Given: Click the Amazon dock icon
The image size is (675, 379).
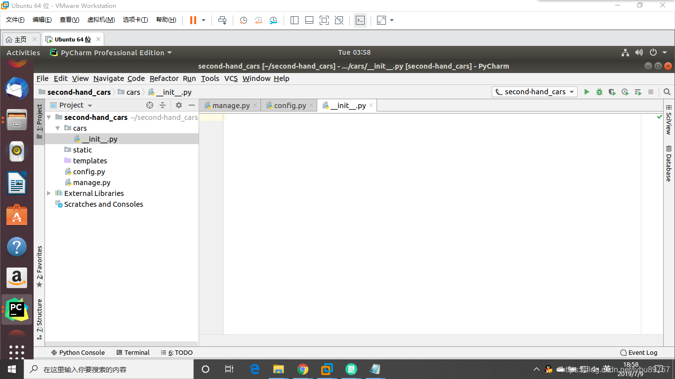Looking at the screenshot, I should tap(17, 278).
